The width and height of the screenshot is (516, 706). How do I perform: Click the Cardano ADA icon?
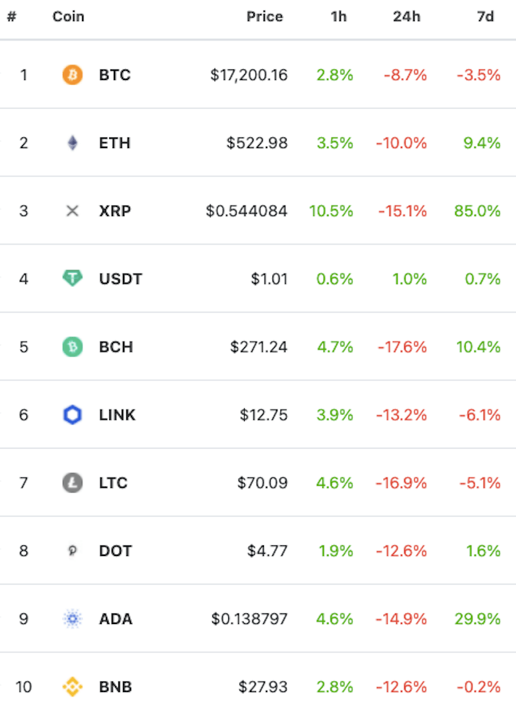pyautogui.click(x=72, y=619)
